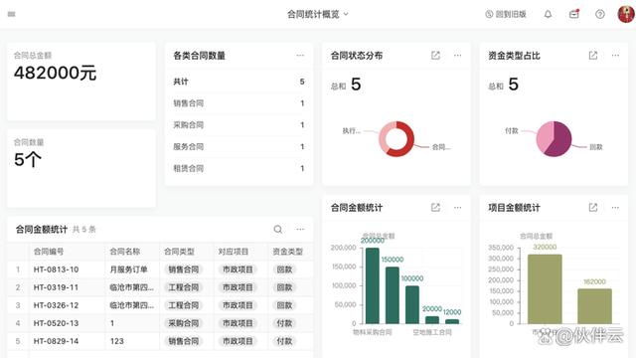Expand 合同状态分布 chart in new view
The image size is (636, 358).
(435, 56)
